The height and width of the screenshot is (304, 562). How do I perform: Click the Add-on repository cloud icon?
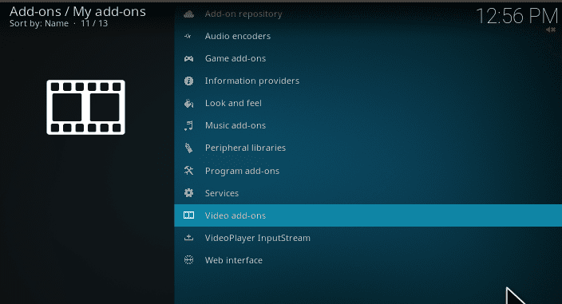point(189,14)
